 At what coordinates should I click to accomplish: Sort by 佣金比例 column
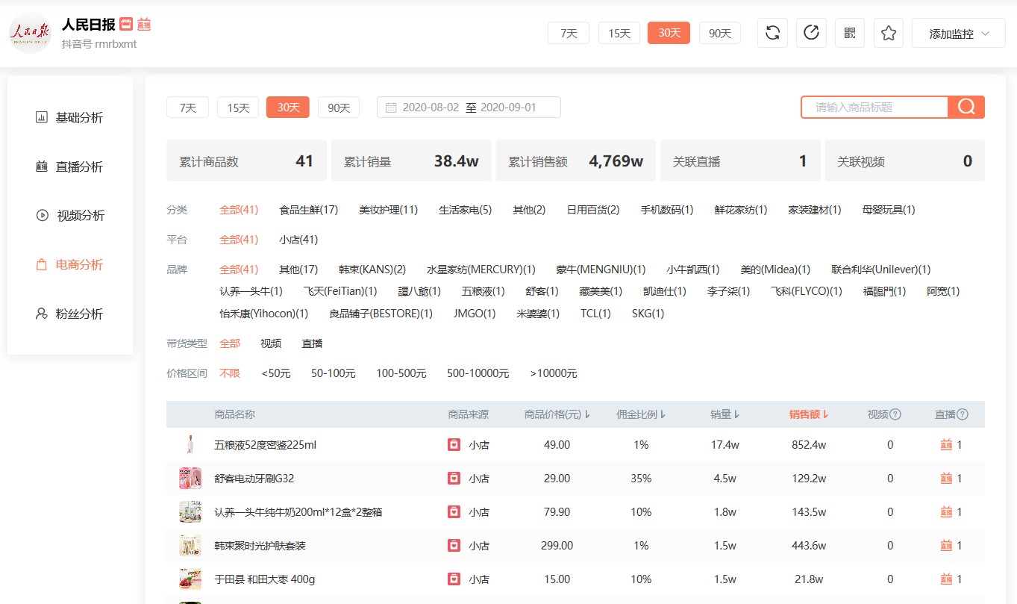tap(641, 414)
